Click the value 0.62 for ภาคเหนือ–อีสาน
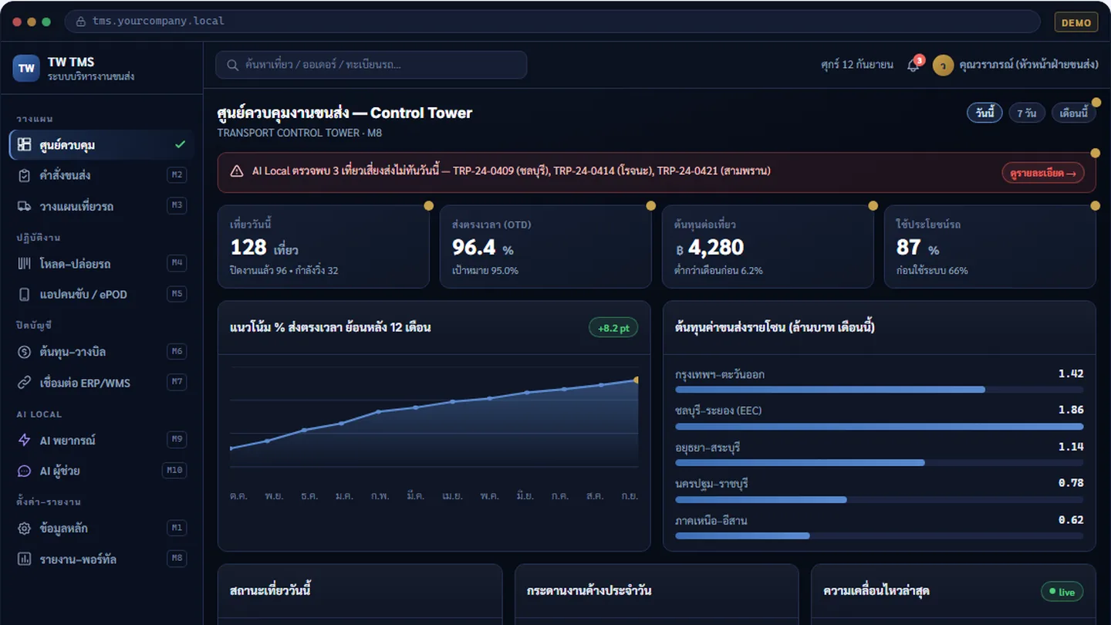The image size is (1111, 625). [1071, 520]
